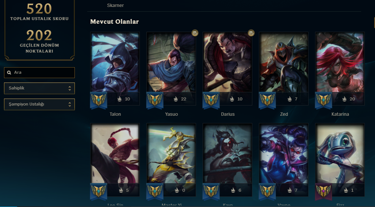375x207 pixels.
Task: Select the Lee Sin champion portrait
Action: coord(115,153)
